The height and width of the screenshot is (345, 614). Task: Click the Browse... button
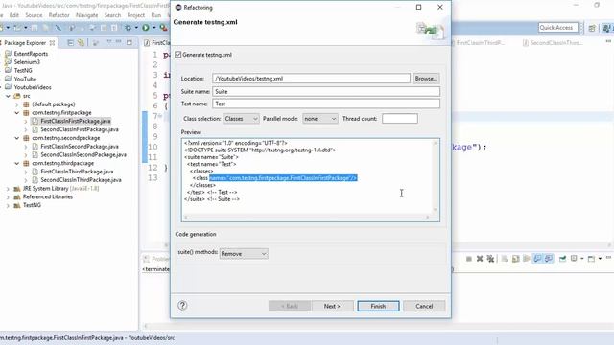426,79
